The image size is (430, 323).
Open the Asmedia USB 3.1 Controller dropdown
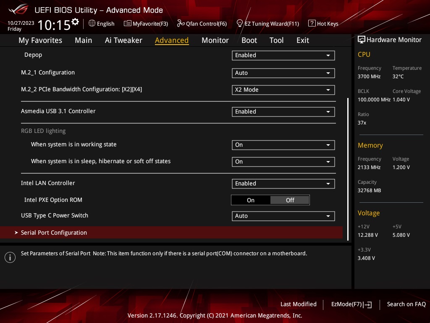click(283, 112)
